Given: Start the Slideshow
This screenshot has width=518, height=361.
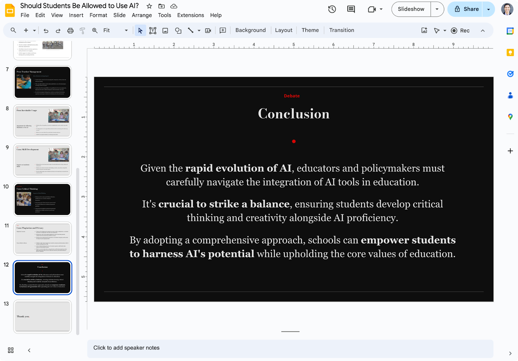Looking at the screenshot, I should pyautogui.click(x=411, y=9).
